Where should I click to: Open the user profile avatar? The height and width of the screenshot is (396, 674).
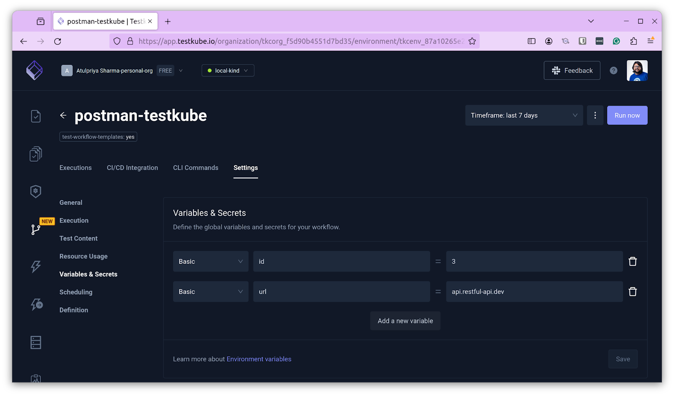637,70
